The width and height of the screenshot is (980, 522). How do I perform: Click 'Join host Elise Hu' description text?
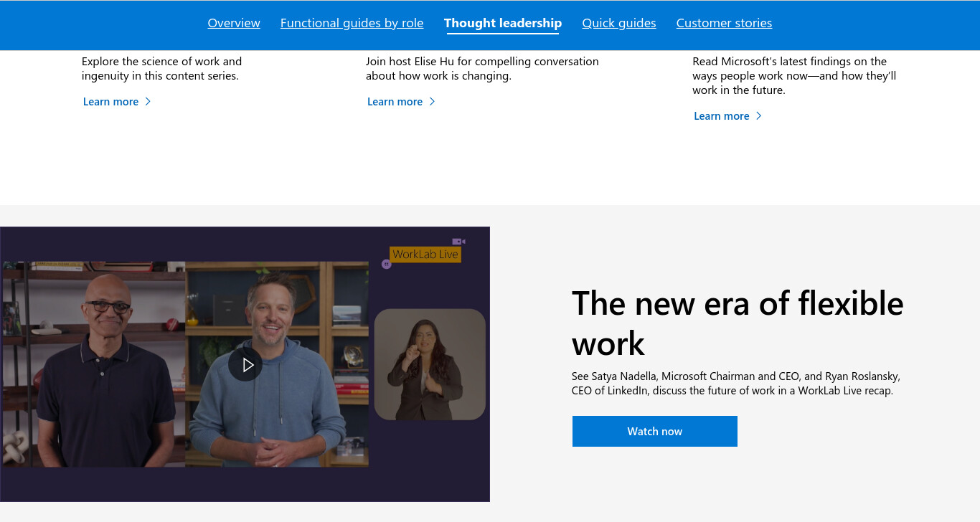482,68
